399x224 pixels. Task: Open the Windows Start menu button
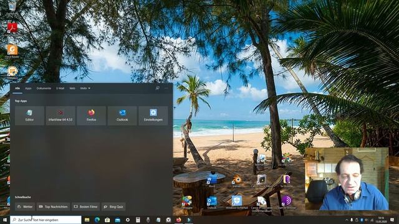[5, 220]
